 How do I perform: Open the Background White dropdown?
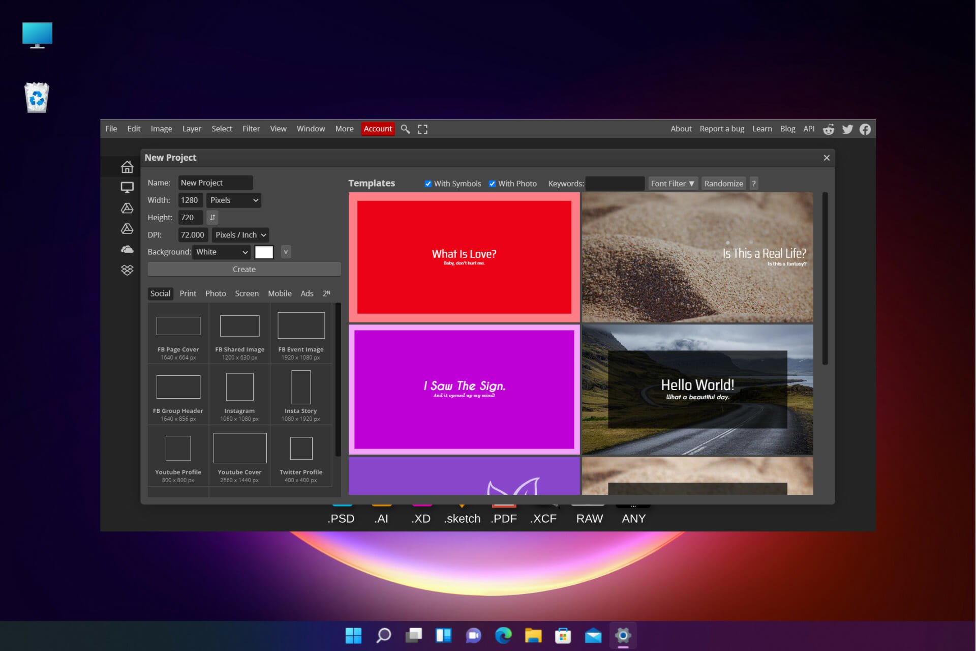click(221, 252)
